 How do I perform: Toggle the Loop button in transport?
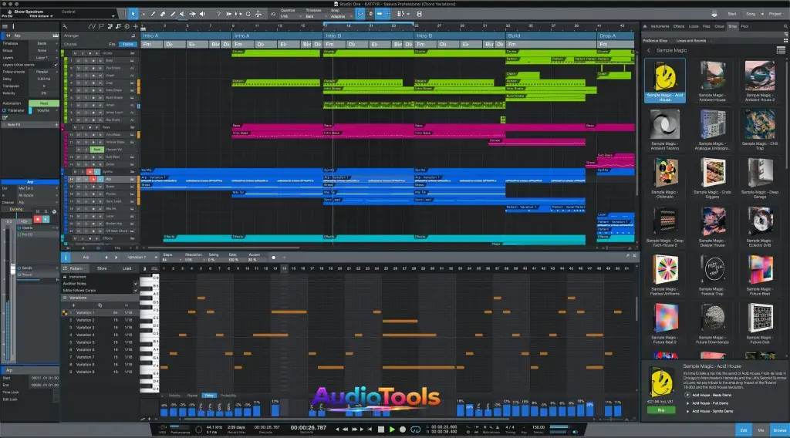coord(416,430)
